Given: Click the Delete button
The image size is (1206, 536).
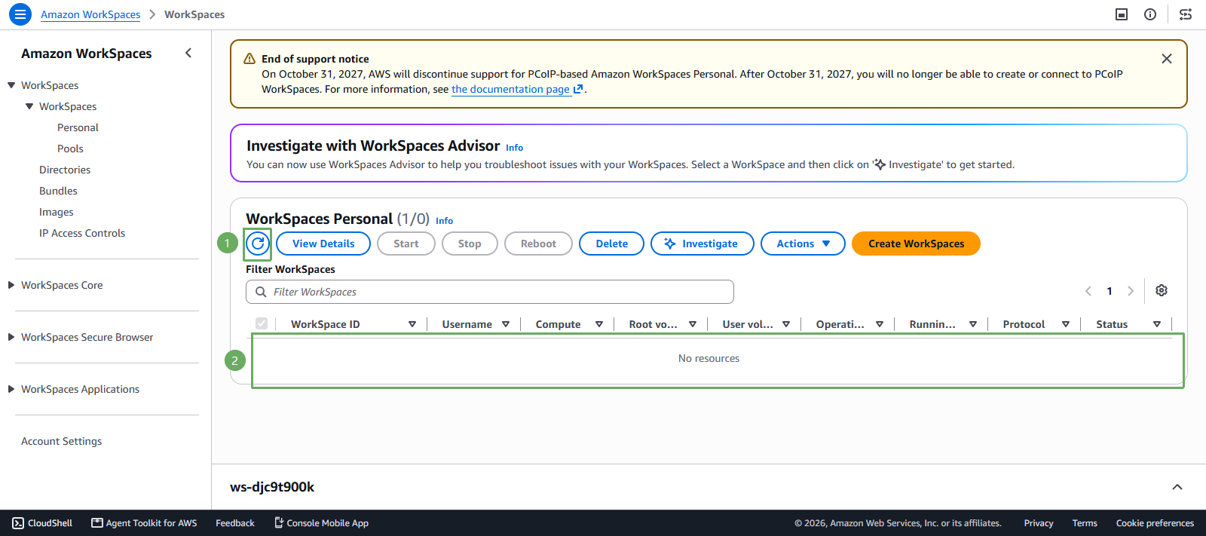Looking at the screenshot, I should (x=611, y=243).
